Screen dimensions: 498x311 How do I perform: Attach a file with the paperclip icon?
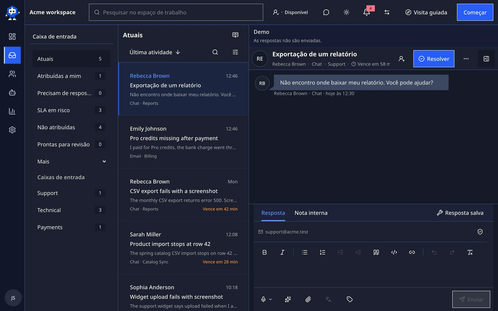point(308,299)
